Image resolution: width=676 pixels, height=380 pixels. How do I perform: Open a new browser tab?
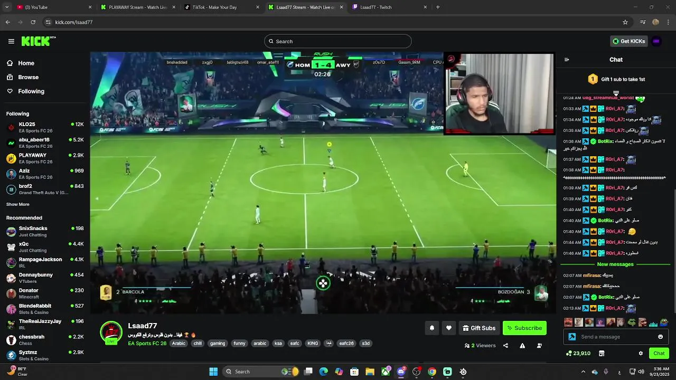pos(438,7)
